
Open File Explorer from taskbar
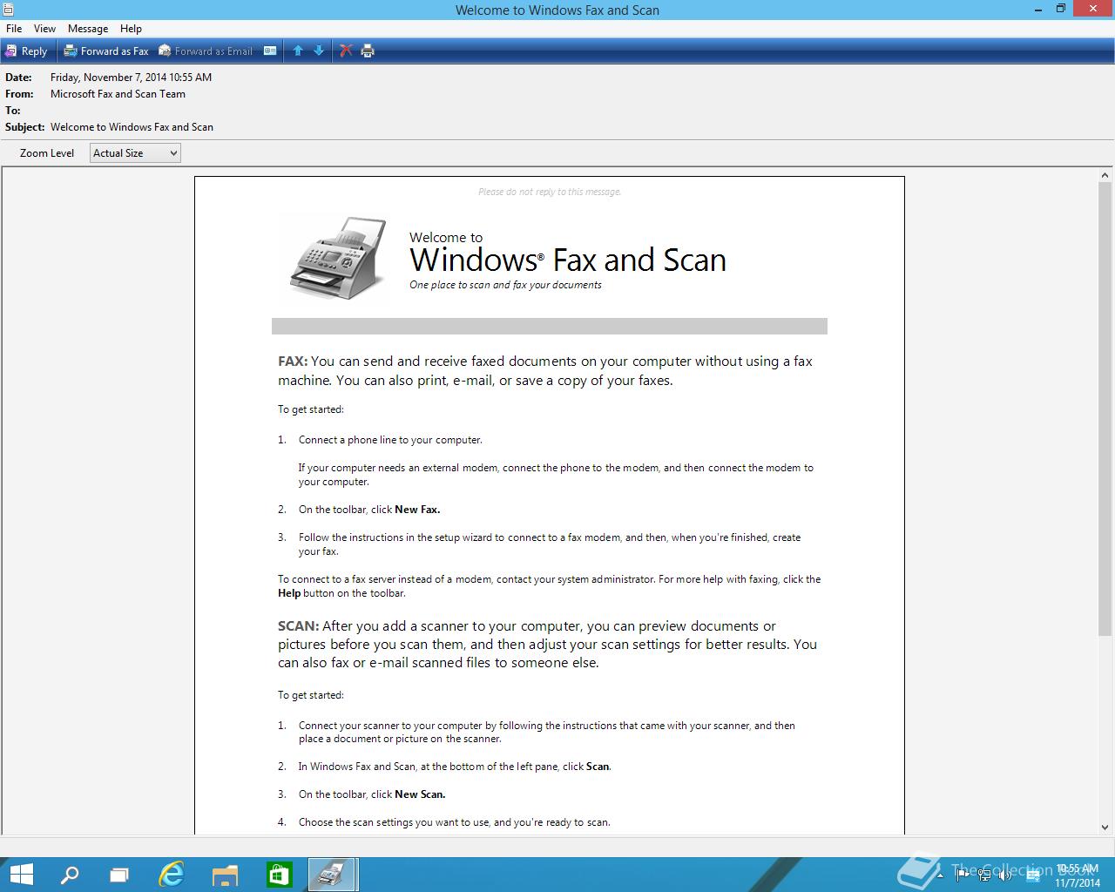coord(225,875)
